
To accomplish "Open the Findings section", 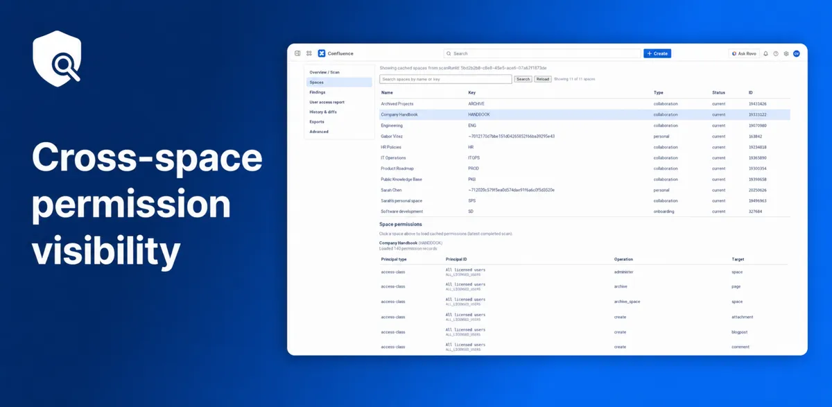I will [x=318, y=92].
